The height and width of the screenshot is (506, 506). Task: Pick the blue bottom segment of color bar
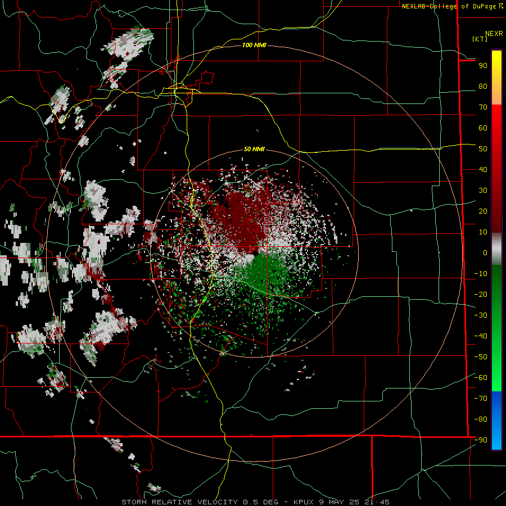(x=496, y=421)
